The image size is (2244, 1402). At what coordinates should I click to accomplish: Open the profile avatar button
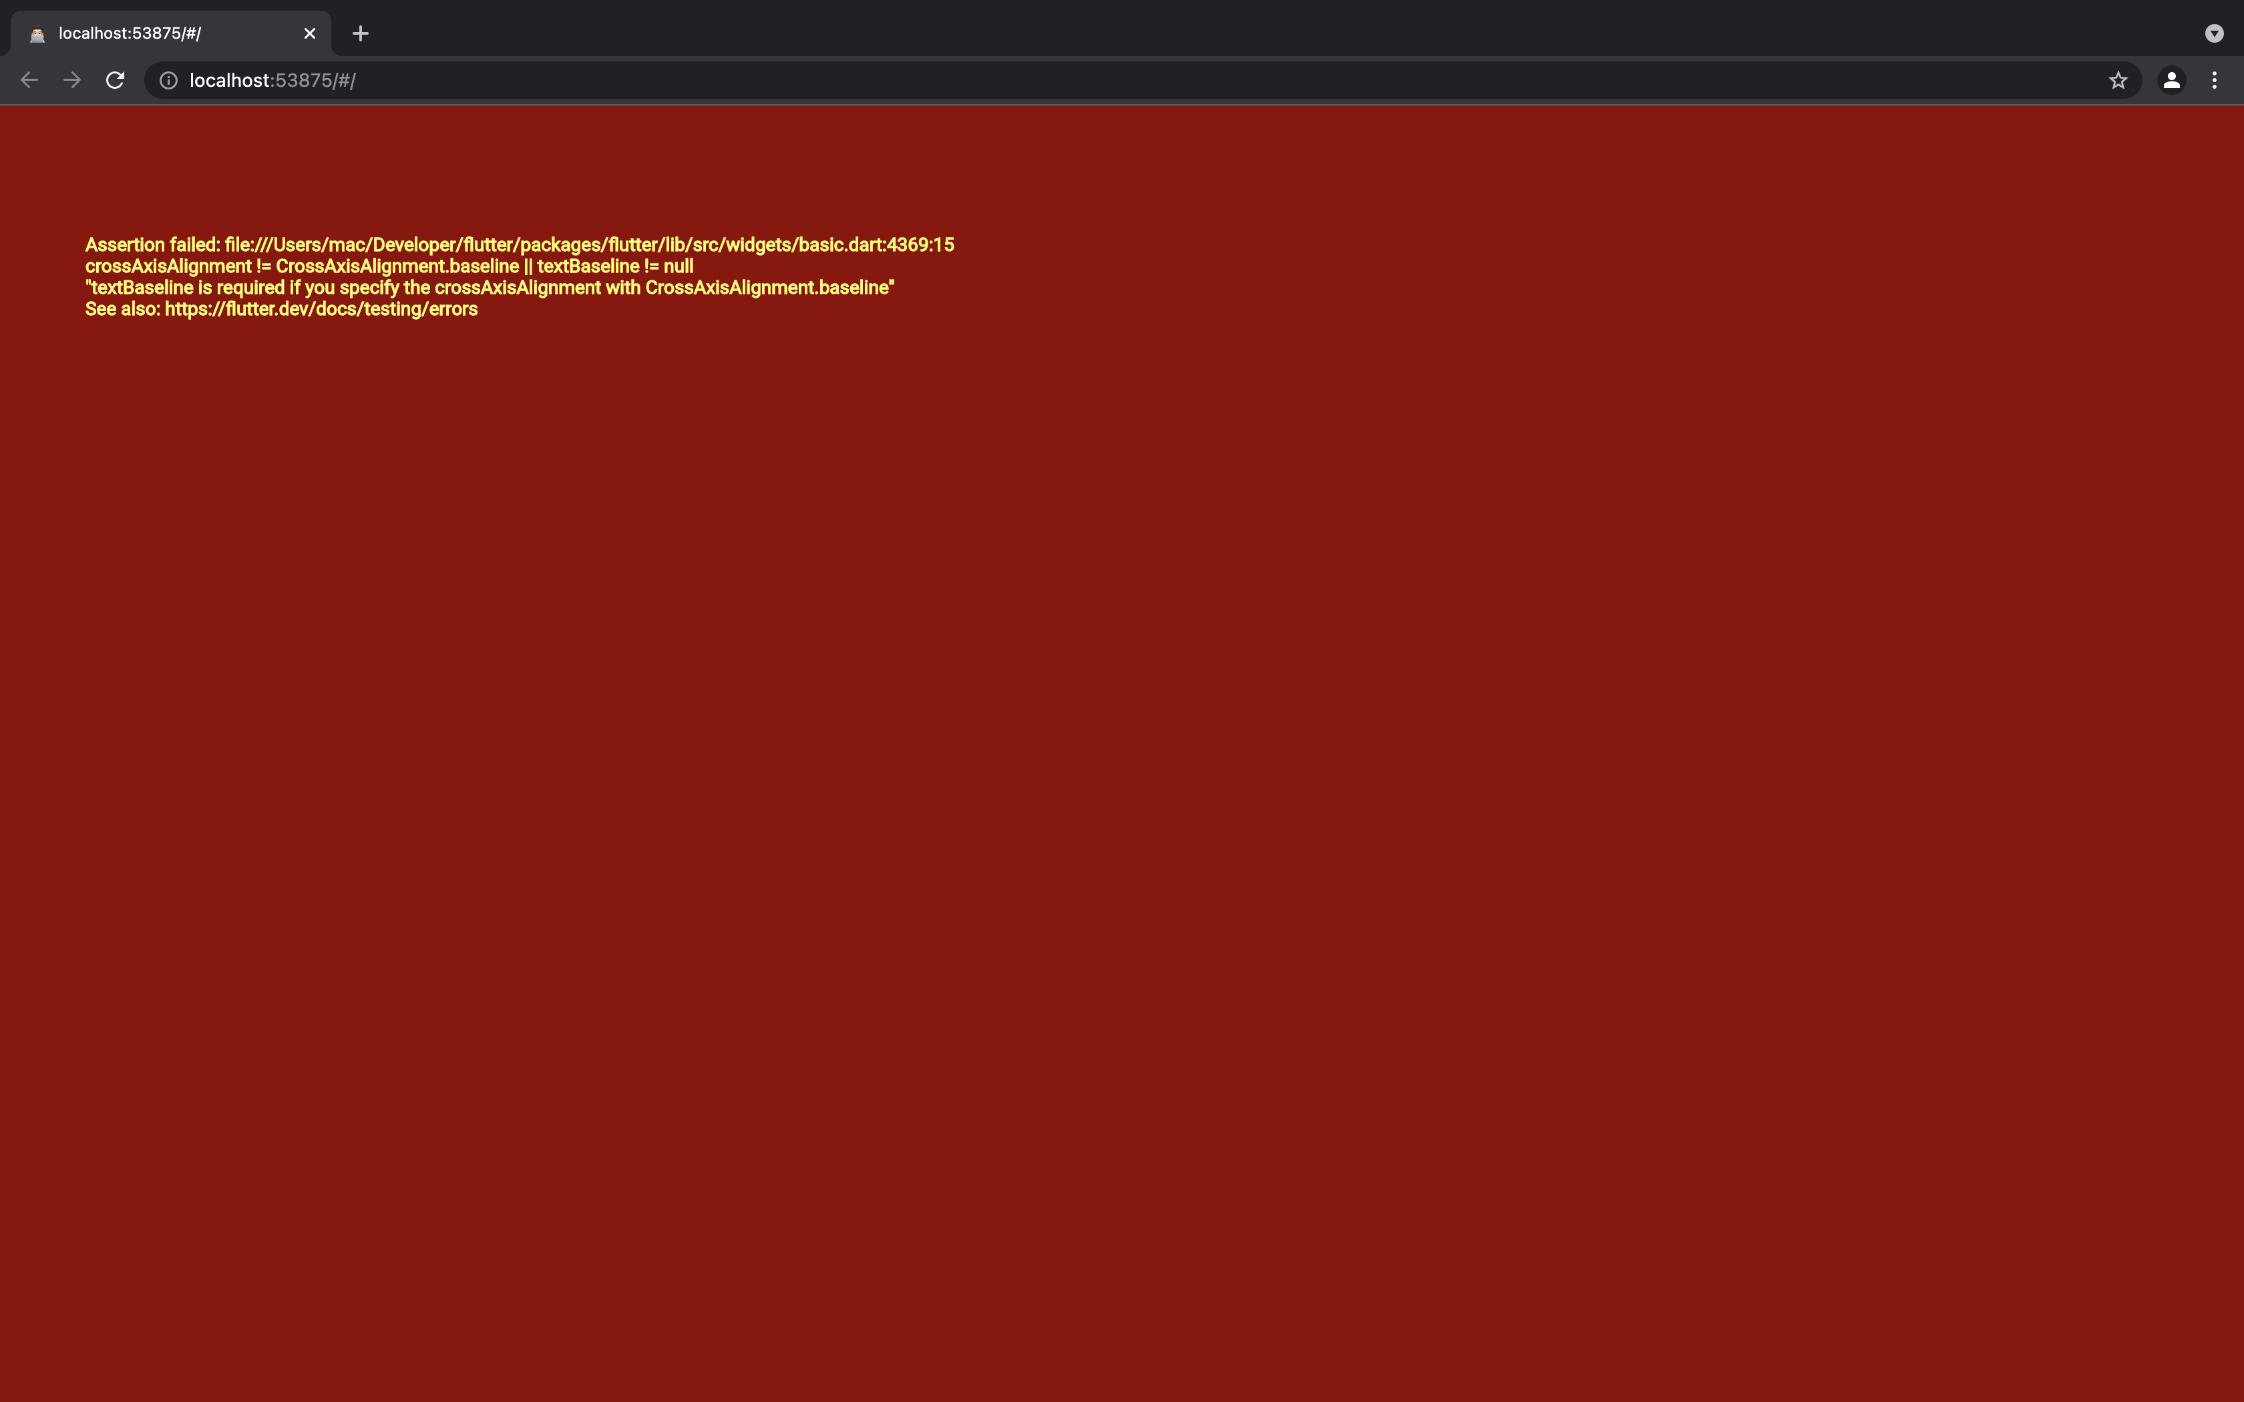(x=2171, y=81)
